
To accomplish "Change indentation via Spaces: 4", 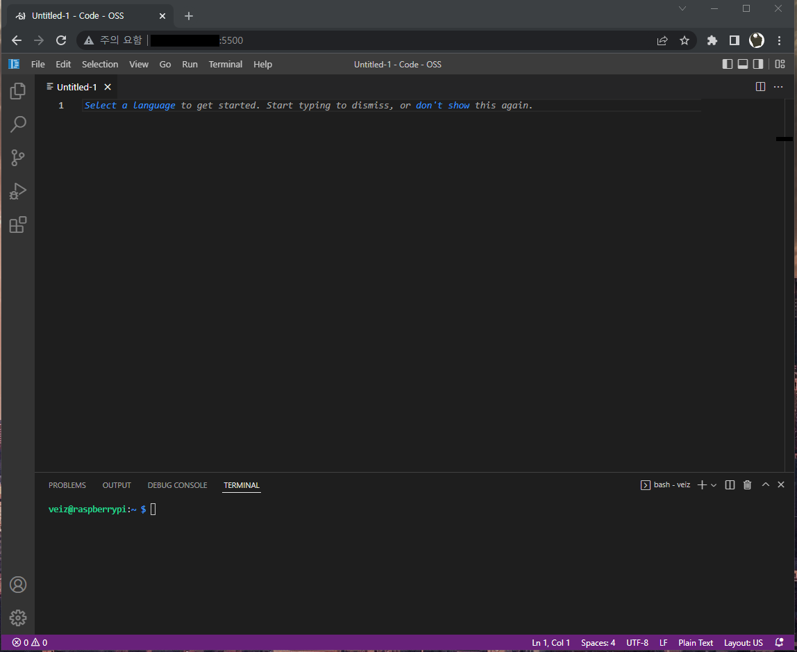I will coord(598,643).
